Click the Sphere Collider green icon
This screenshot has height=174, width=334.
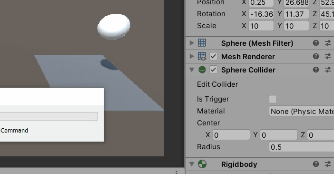tap(202, 70)
